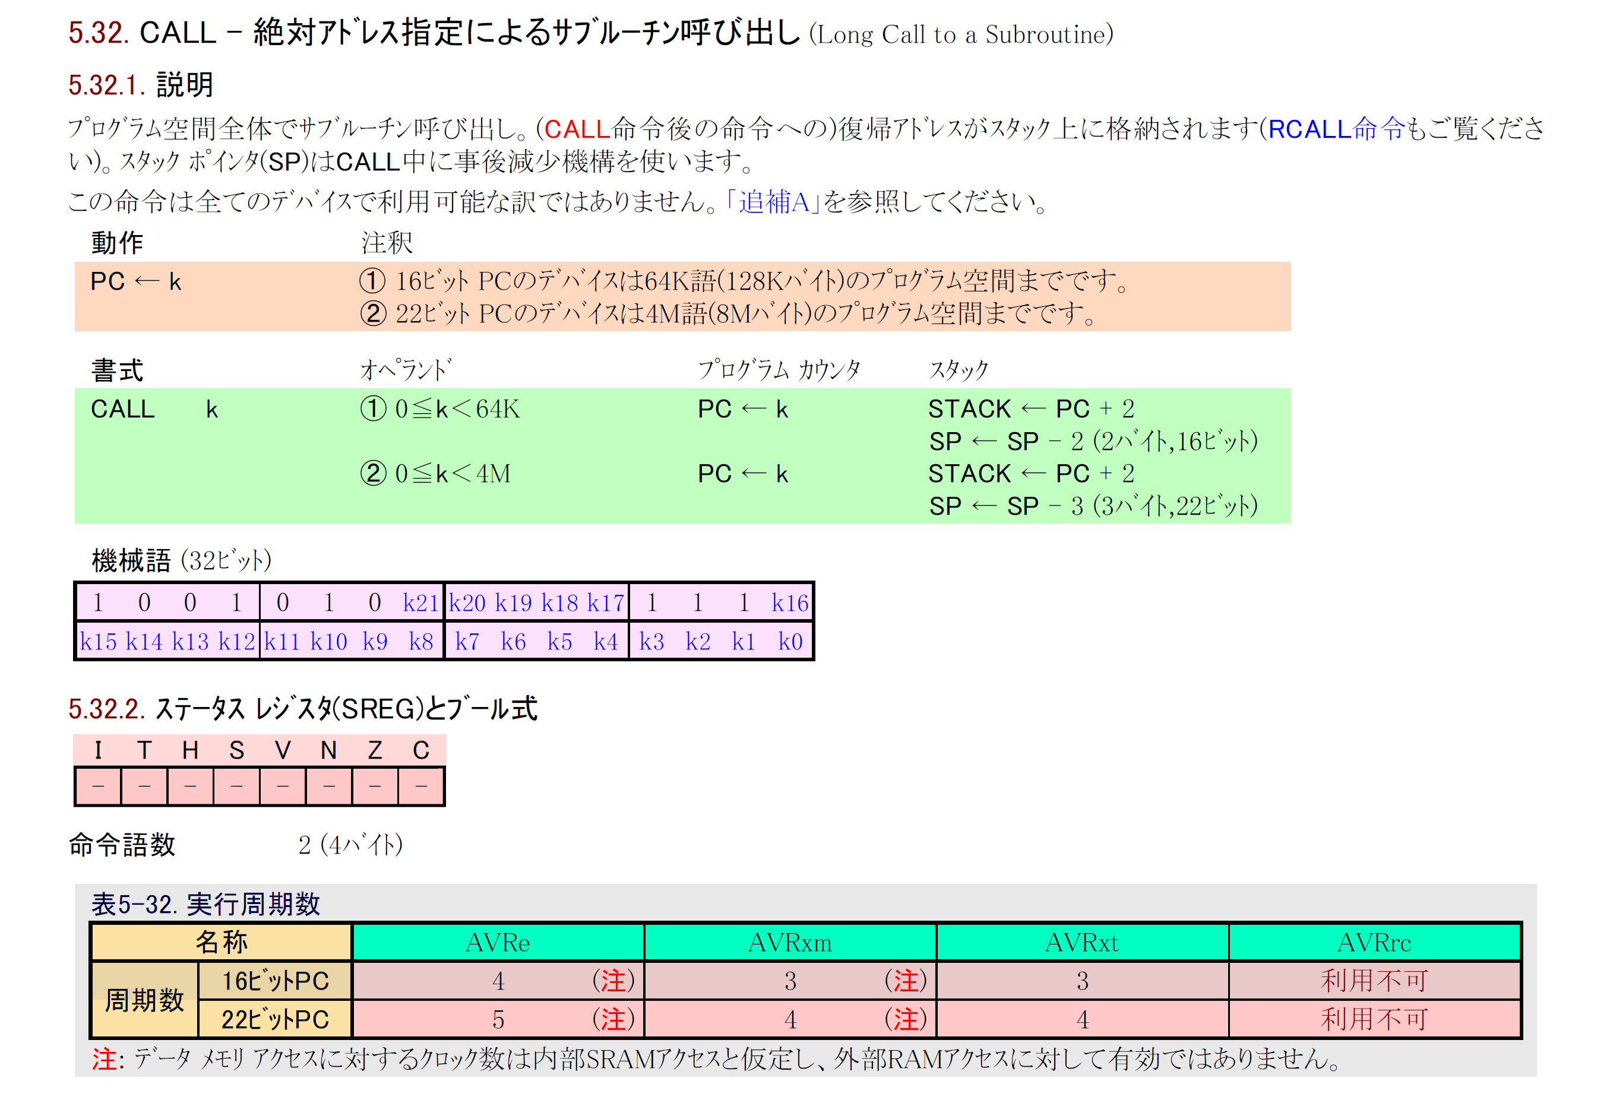Click the AVRrc column header
This screenshot has height=1097, width=1610.
(1374, 942)
